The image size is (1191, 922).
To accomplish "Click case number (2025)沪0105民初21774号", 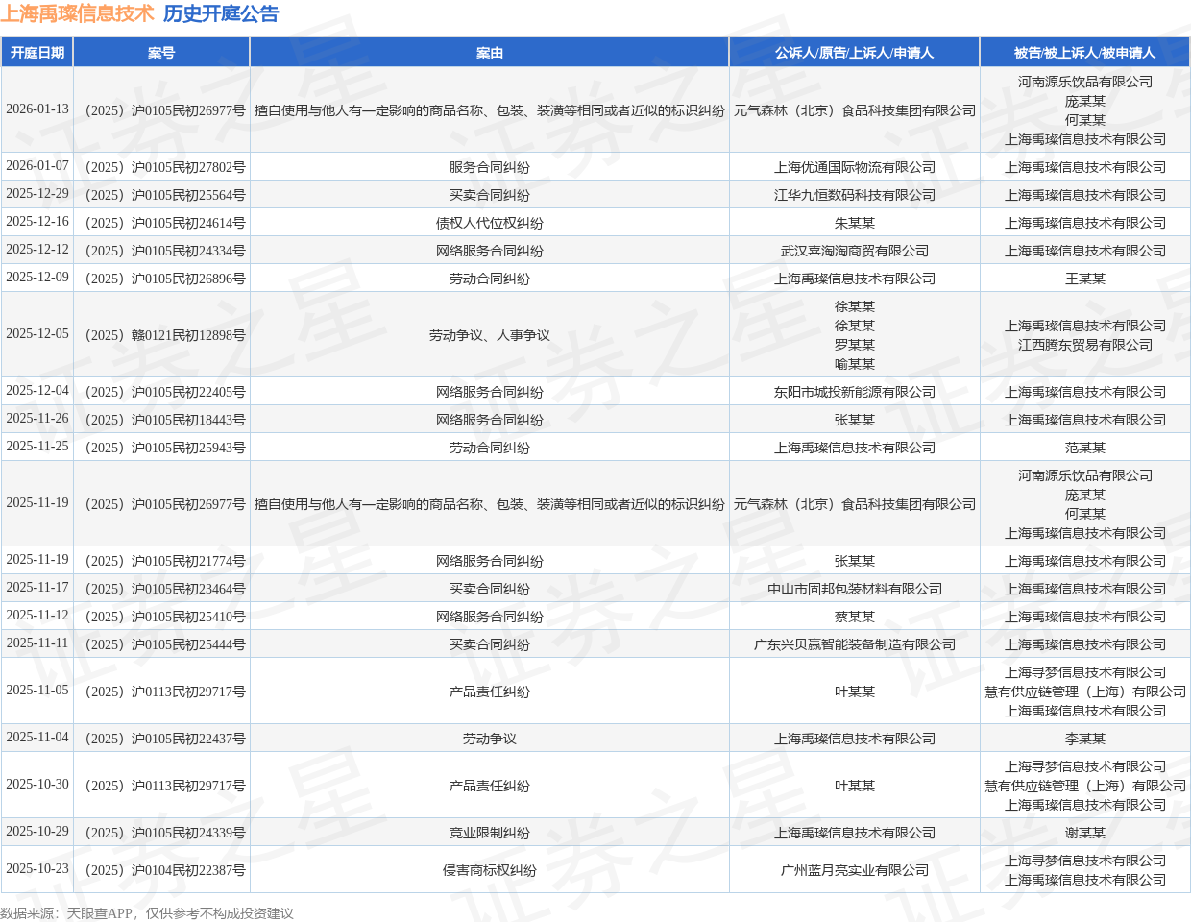I will [161, 561].
